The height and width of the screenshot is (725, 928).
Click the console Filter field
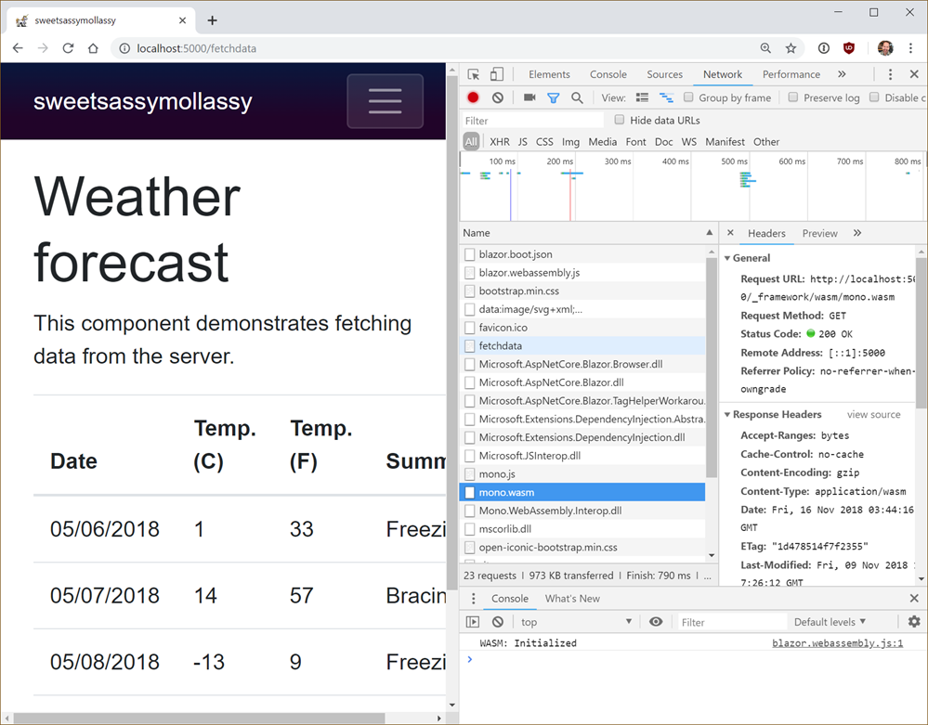tap(732, 622)
